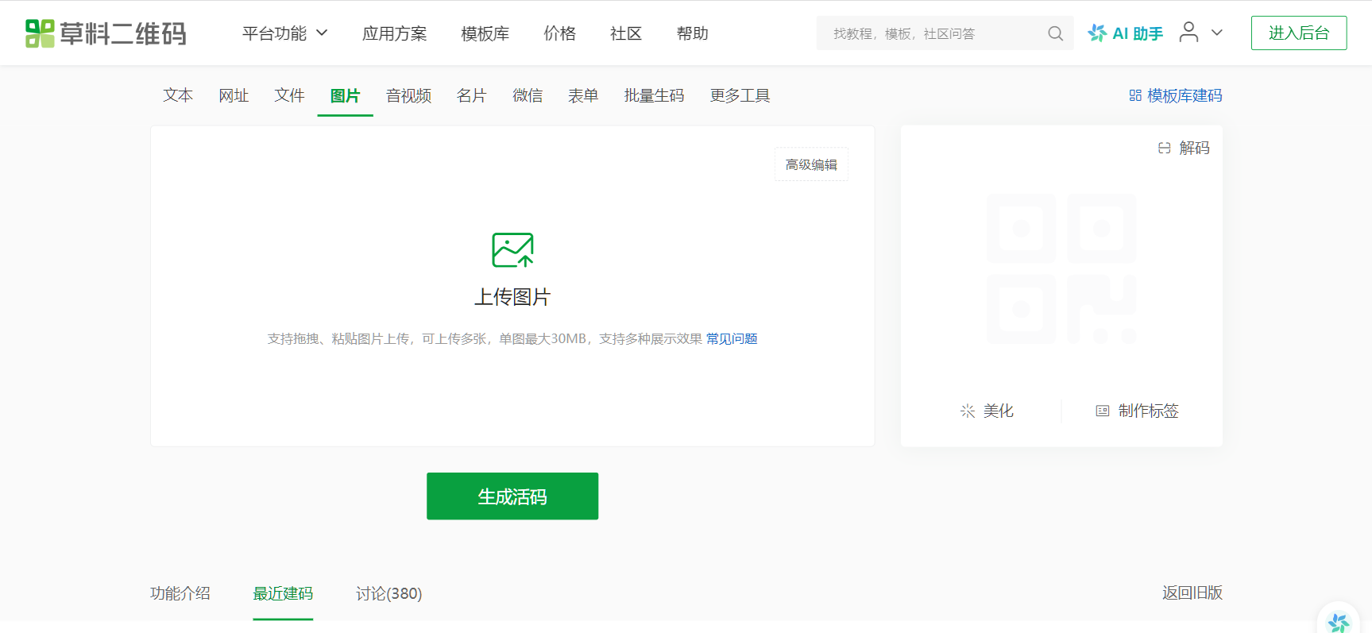
Task: Click the 高级编辑 button
Action: [811, 164]
